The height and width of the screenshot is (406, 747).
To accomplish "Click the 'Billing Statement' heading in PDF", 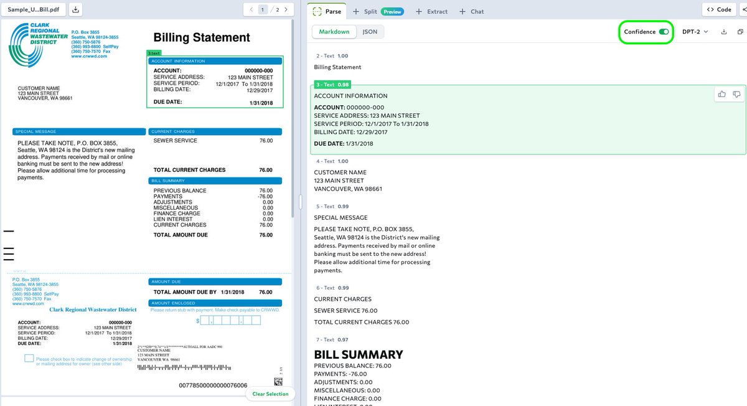I will 202,37.
